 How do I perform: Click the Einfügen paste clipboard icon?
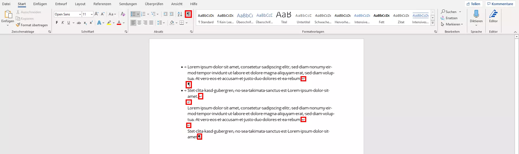click(8, 14)
